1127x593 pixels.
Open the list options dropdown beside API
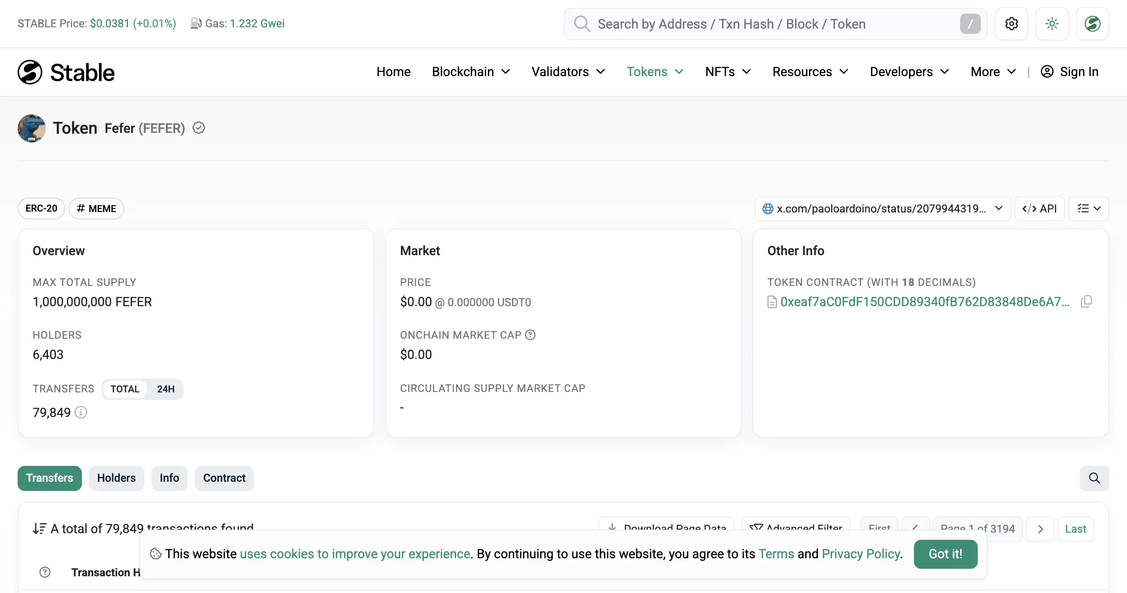click(1089, 209)
